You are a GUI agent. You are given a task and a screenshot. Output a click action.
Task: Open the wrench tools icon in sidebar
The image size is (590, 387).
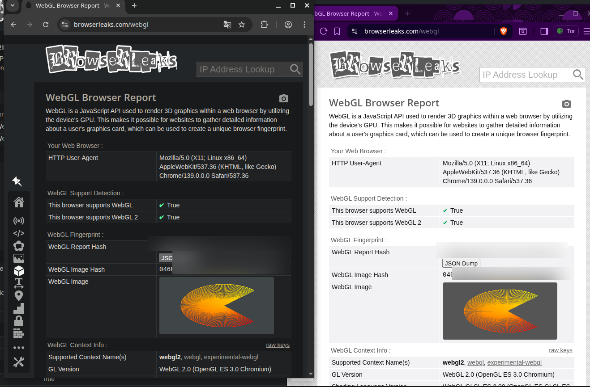click(19, 362)
